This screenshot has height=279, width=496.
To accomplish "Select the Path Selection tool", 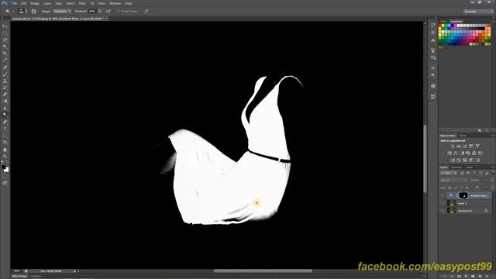I will tap(5, 136).
